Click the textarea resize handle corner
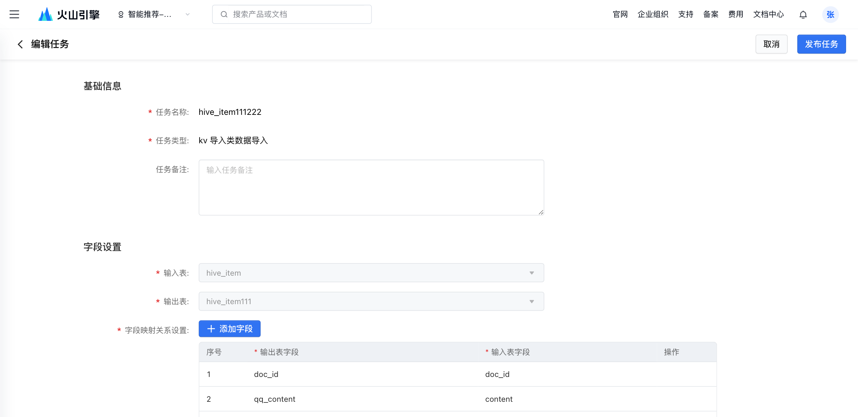858x417 pixels. coord(541,212)
